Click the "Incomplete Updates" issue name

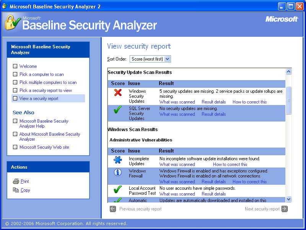[x=139, y=161]
